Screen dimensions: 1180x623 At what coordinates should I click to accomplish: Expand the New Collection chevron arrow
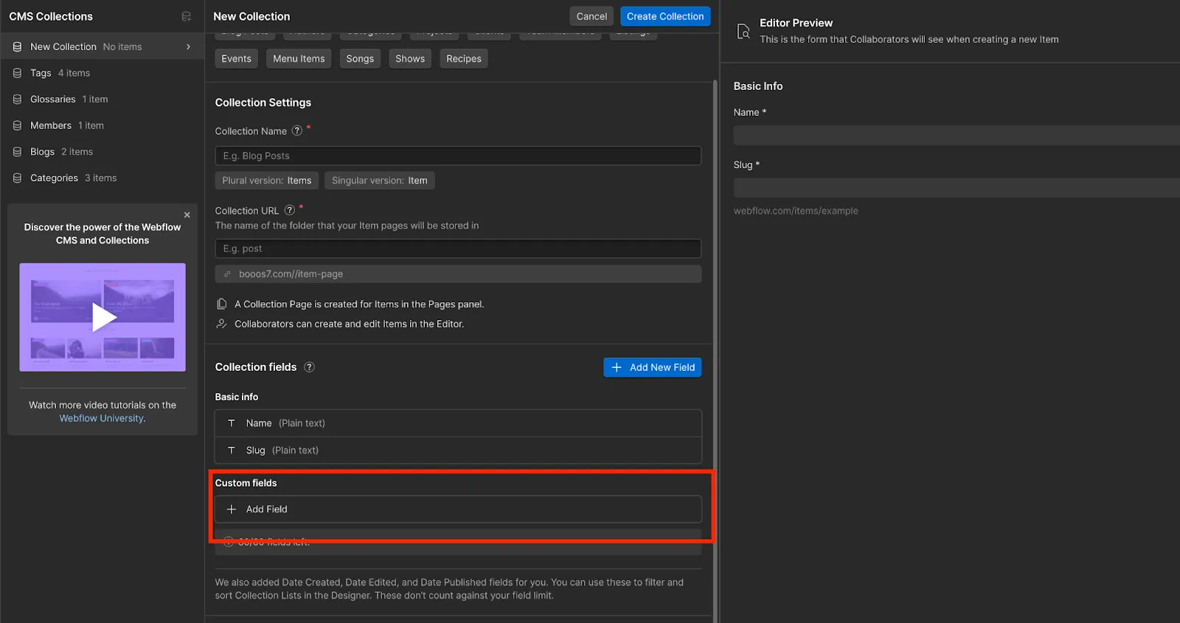(189, 46)
